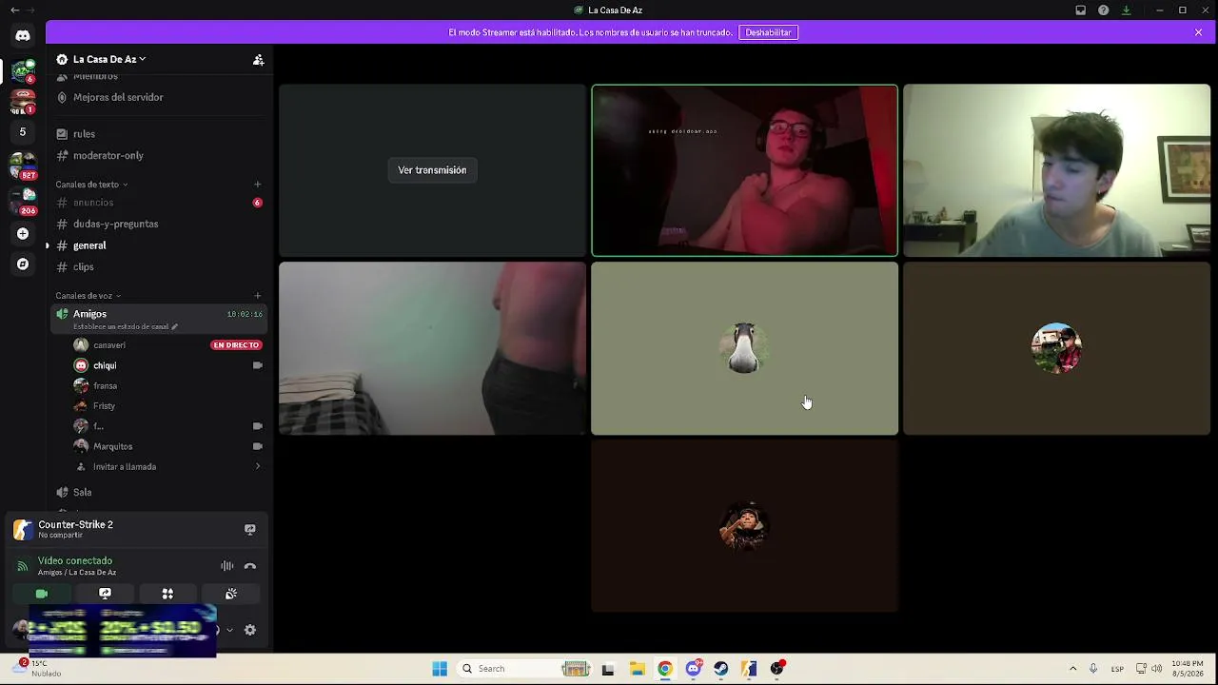
Task: Open Discord direct messages home icon
Action: 23,35
